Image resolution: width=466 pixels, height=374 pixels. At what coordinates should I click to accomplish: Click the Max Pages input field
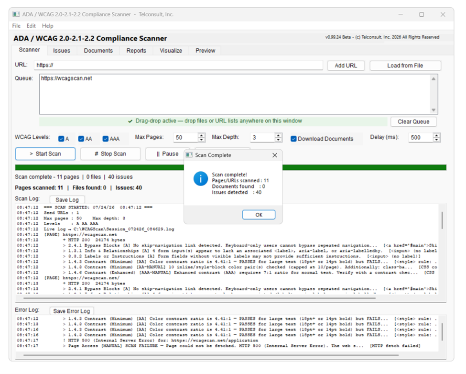click(186, 137)
